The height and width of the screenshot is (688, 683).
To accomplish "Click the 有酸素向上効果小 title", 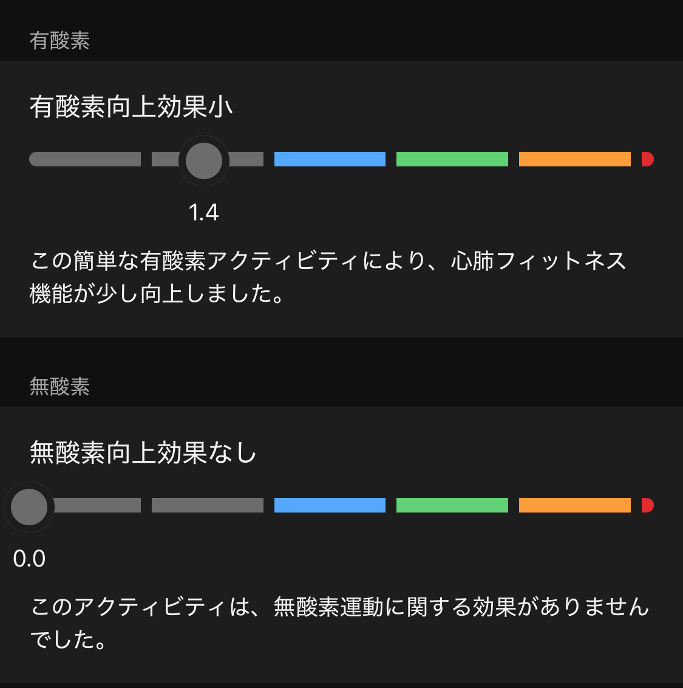I will pyautogui.click(x=131, y=107).
